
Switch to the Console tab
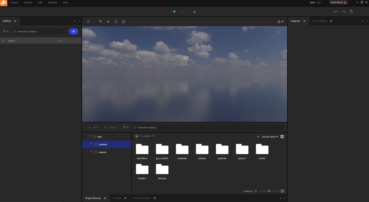tap(117, 198)
